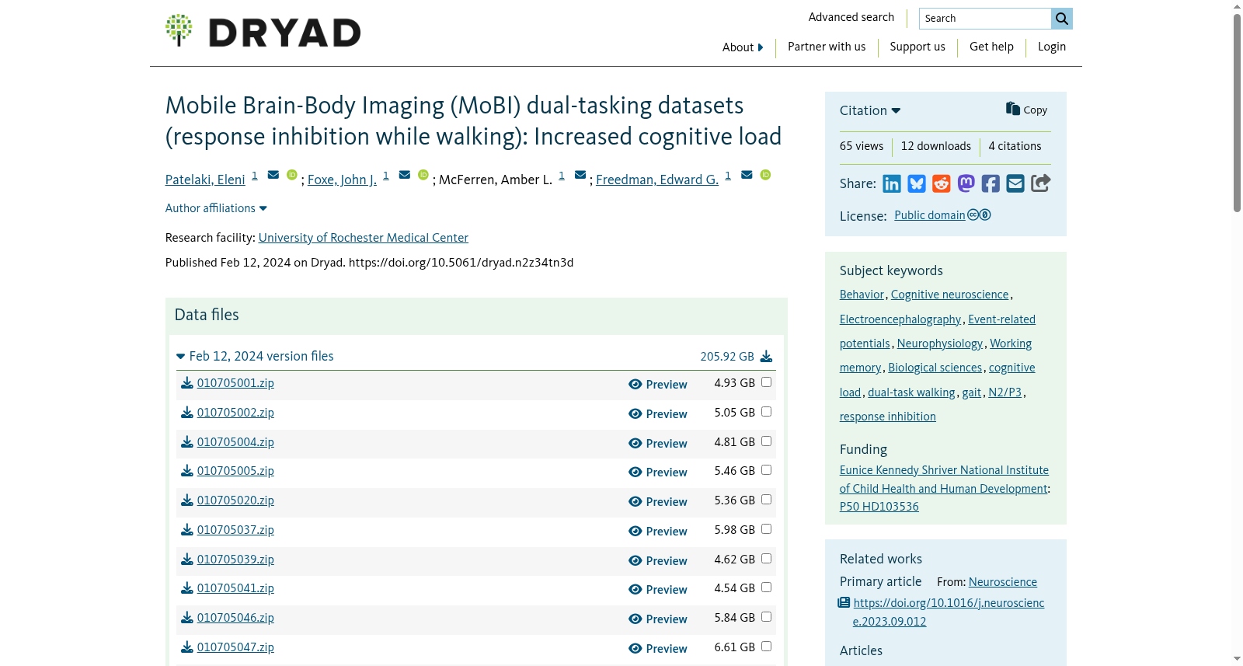Expand Author affiliations
This screenshot has height=666, width=1243.
click(216, 208)
